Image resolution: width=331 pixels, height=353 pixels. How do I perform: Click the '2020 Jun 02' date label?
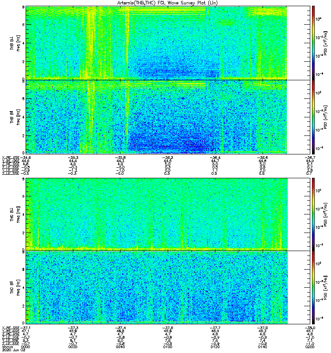pyautogui.click(x=13, y=350)
